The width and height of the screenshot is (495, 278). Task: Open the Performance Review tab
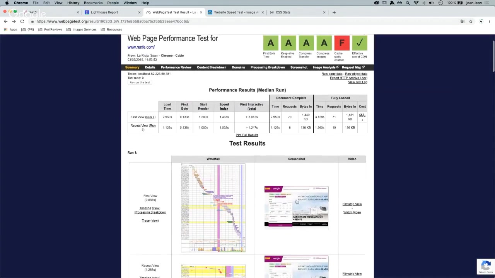pyautogui.click(x=176, y=67)
